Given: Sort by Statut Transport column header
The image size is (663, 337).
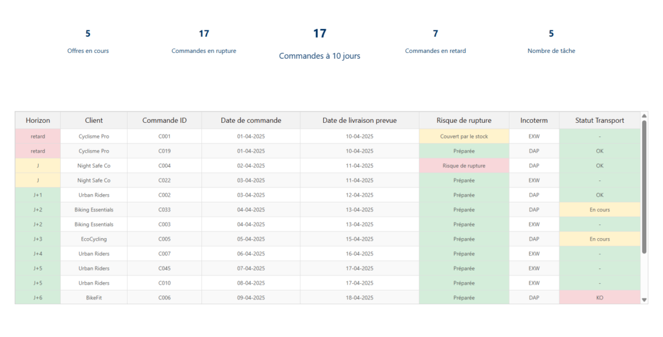Looking at the screenshot, I should click(600, 120).
